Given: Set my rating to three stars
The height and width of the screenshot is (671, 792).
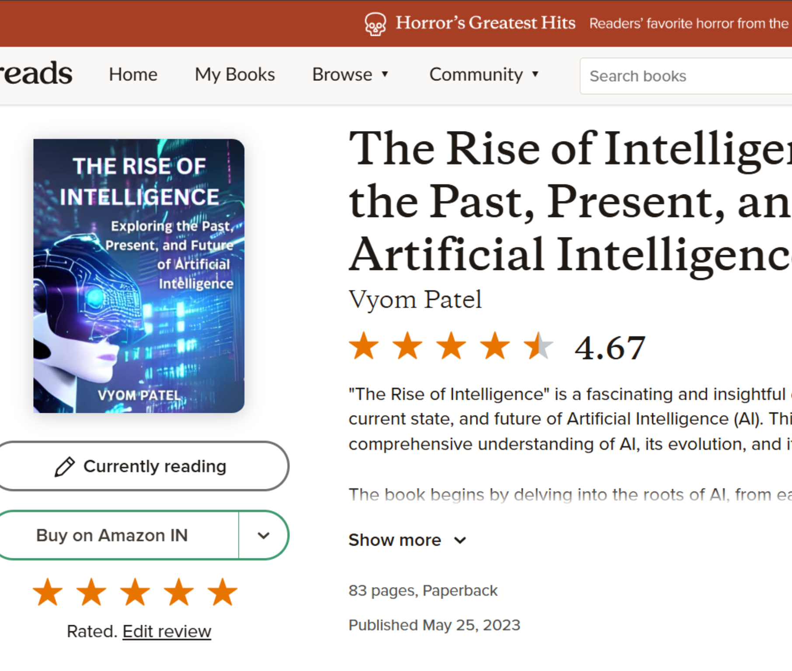Looking at the screenshot, I should coord(135,592).
